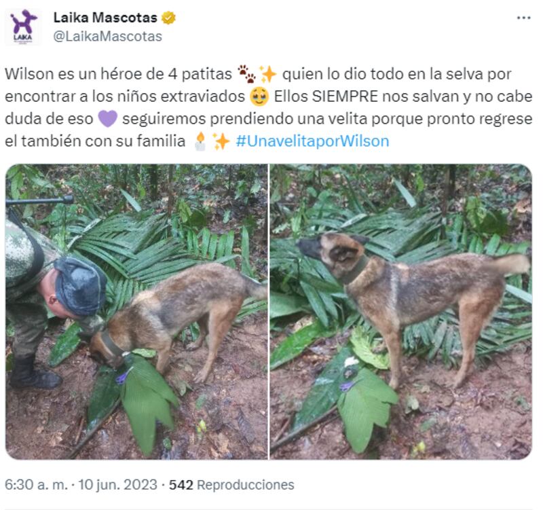View the 542 Reproducciones count
The width and height of the screenshot is (543, 510).
[231, 485]
